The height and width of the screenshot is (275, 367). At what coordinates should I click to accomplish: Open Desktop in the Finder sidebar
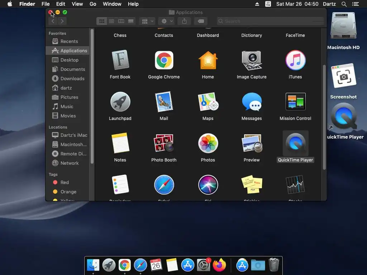pyautogui.click(x=67, y=60)
